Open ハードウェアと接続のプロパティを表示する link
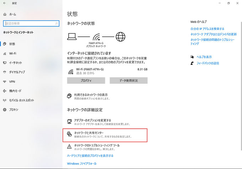 [x=90, y=156]
